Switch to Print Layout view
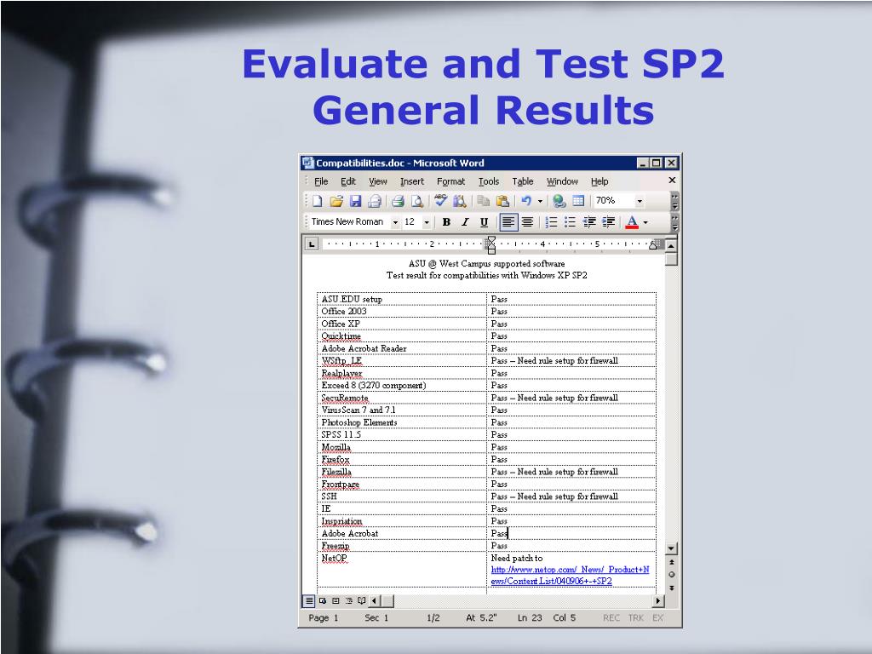The image size is (872, 654). [336, 600]
